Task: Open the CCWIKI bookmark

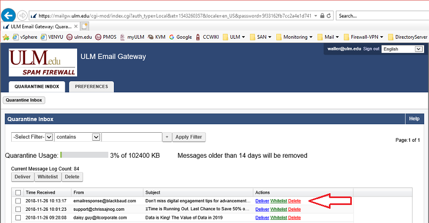Action: pos(207,37)
